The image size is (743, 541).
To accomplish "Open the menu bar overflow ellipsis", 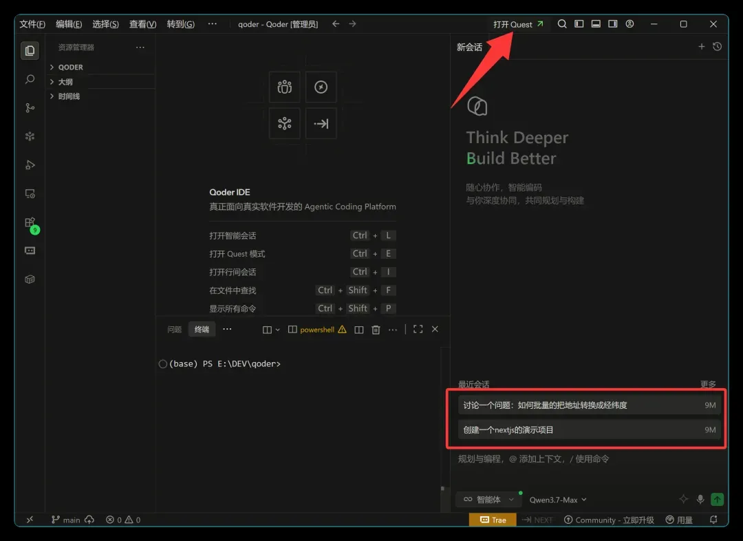I will [213, 23].
